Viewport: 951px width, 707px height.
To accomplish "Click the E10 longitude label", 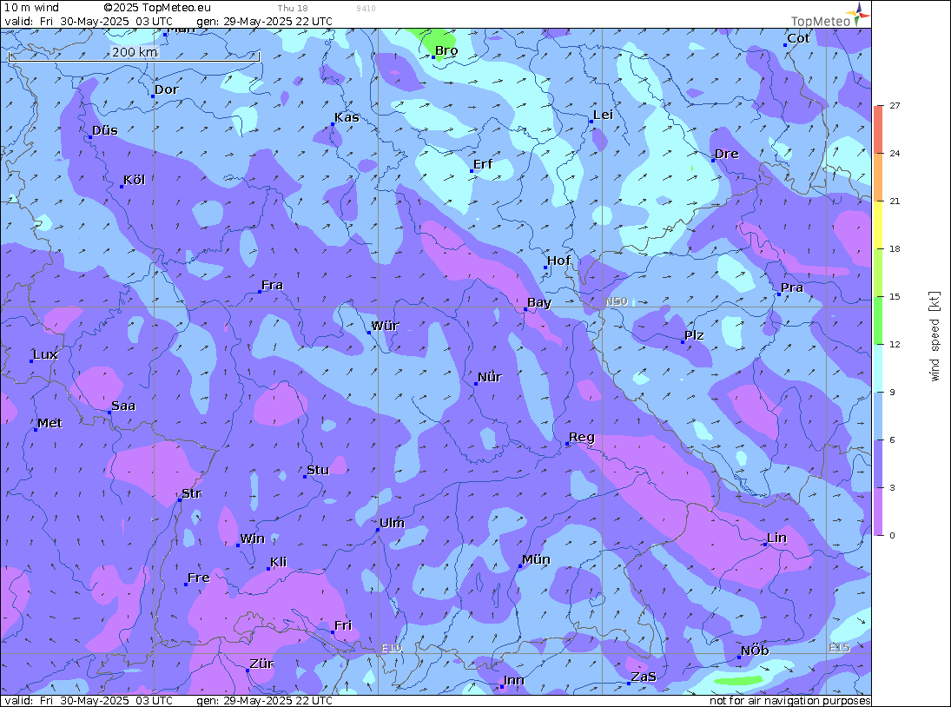I will click(392, 648).
